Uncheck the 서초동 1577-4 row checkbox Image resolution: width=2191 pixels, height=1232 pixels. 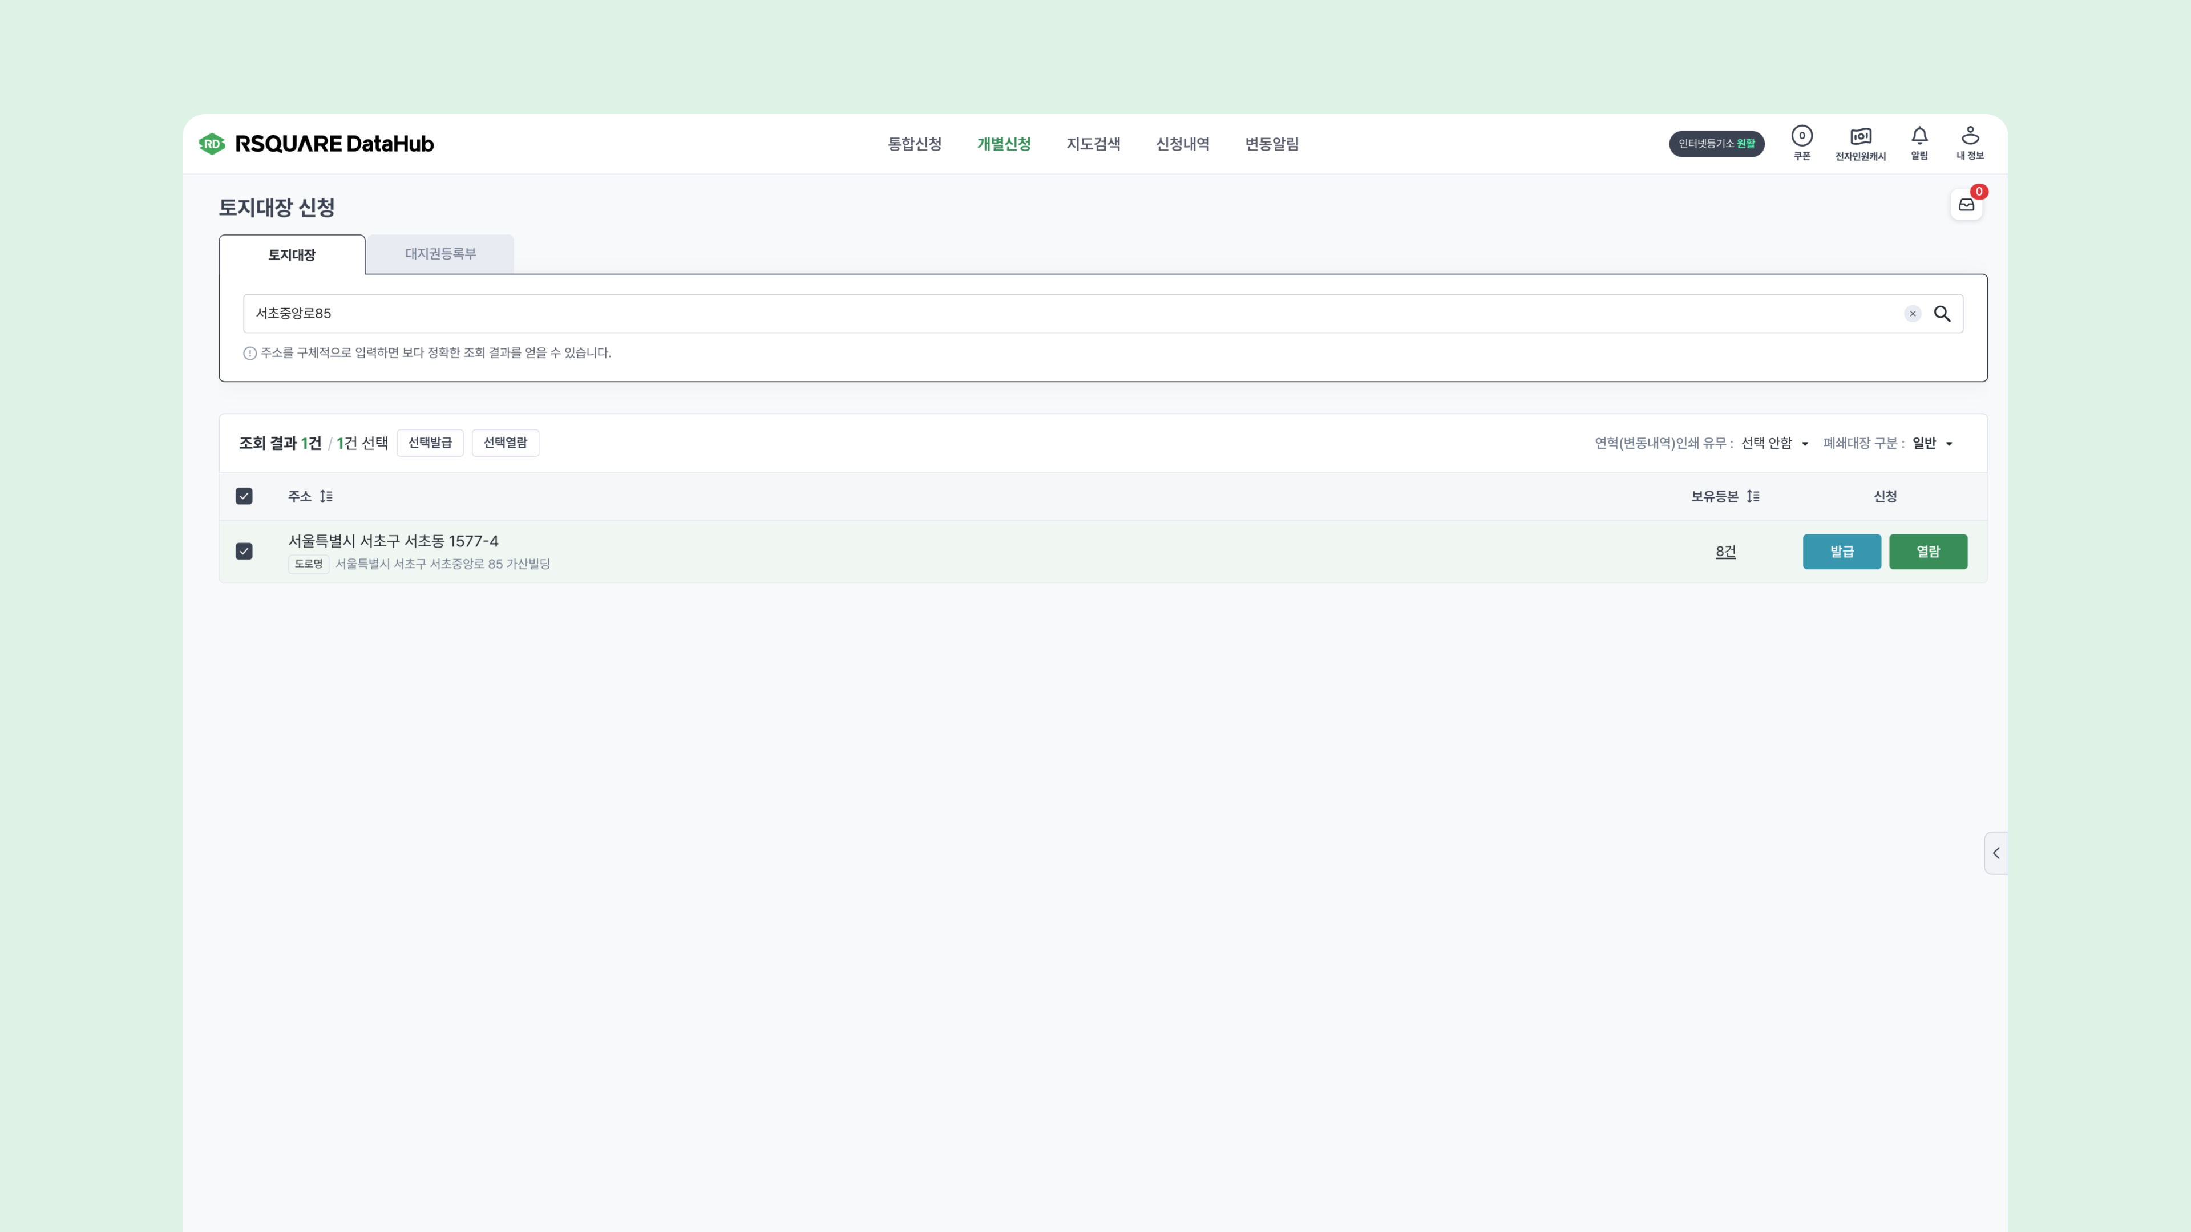click(x=244, y=552)
